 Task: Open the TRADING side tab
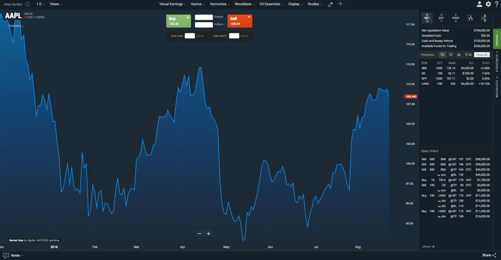pos(497,39)
